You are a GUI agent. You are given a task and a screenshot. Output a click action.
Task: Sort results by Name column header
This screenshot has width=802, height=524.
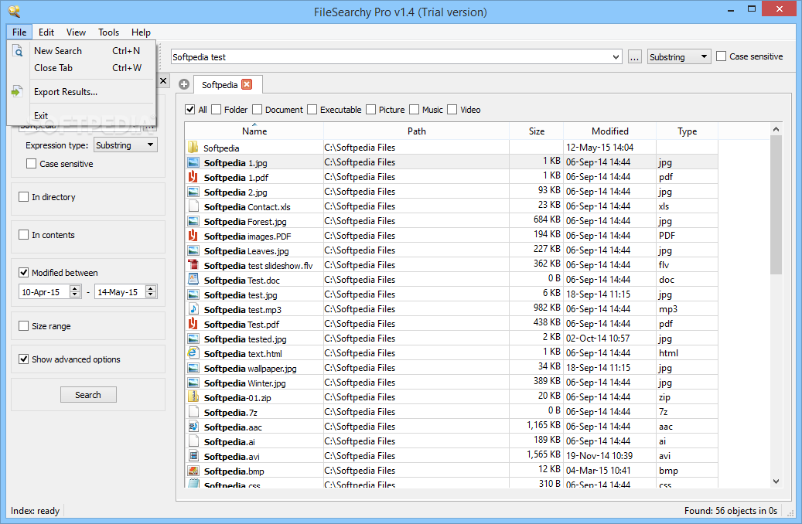click(254, 131)
